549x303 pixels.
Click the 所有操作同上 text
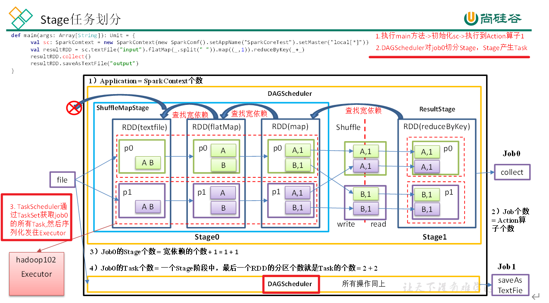pyautogui.click(x=364, y=284)
